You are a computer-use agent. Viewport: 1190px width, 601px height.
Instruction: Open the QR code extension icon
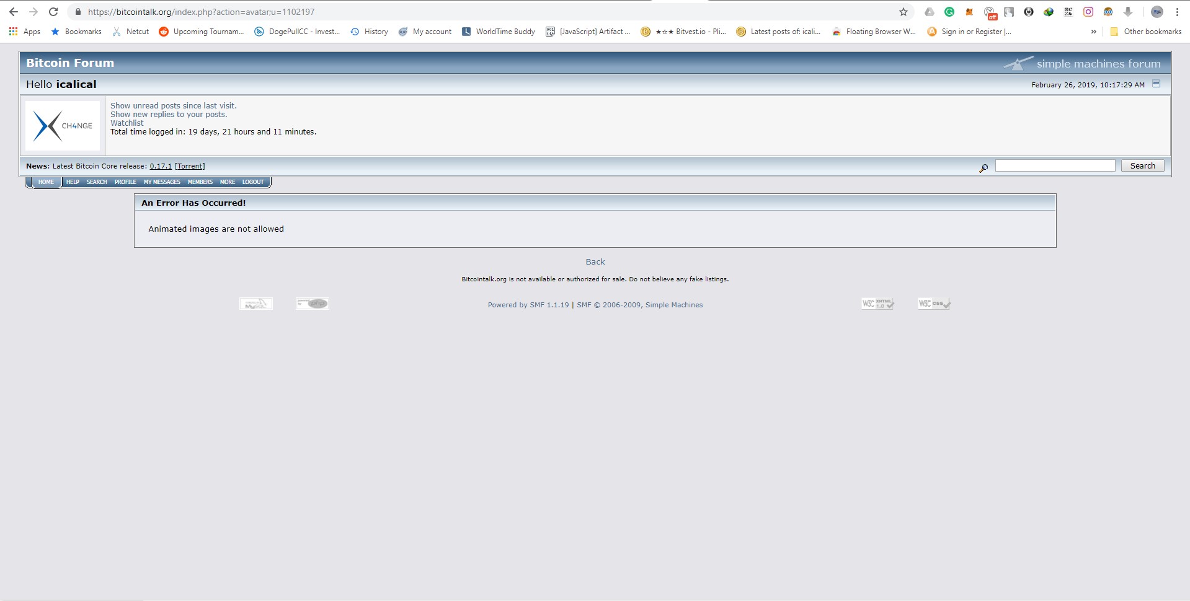coord(1068,12)
